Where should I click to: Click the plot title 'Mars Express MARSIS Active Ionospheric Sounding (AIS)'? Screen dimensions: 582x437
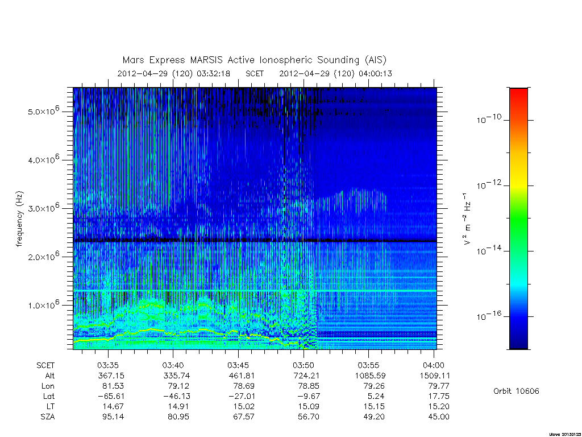(255, 60)
